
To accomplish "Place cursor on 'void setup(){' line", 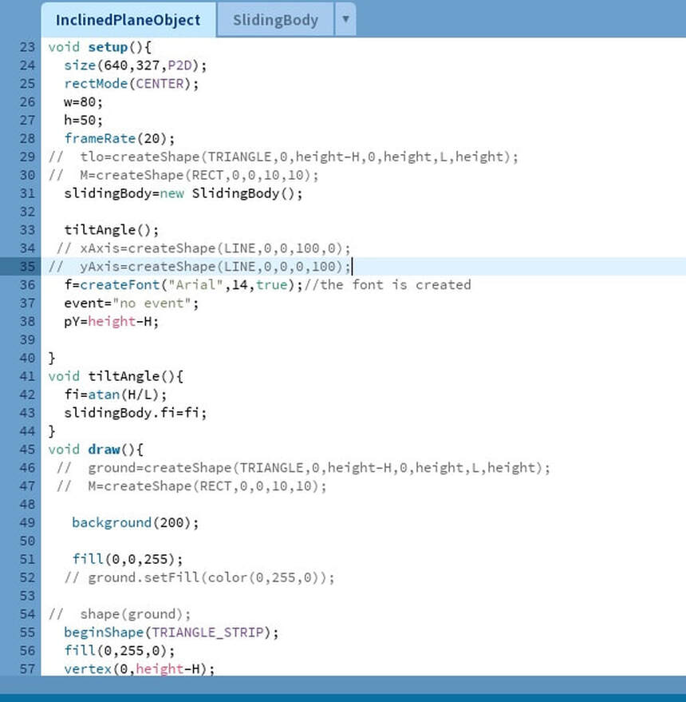I will [x=101, y=47].
